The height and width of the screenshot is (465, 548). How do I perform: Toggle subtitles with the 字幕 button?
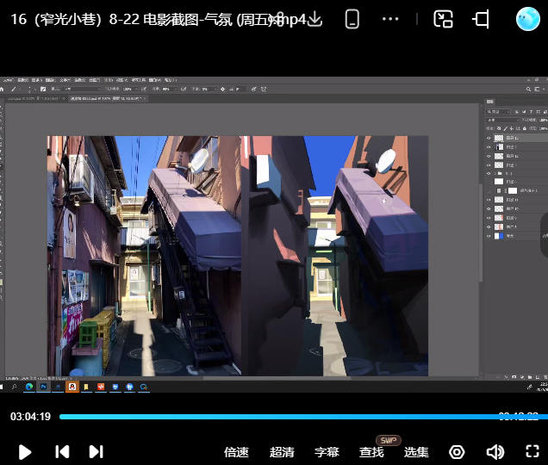pyautogui.click(x=327, y=452)
